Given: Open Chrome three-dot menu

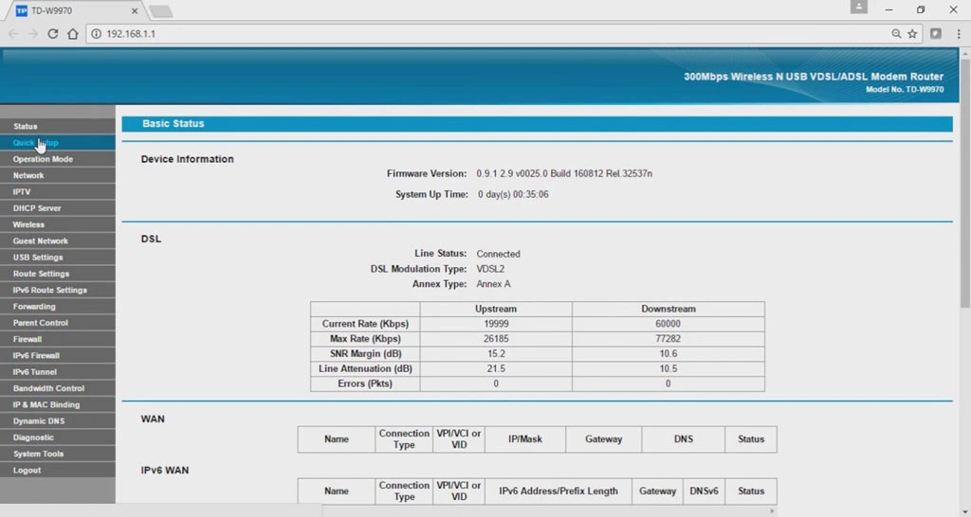Looking at the screenshot, I should coord(959,34).
